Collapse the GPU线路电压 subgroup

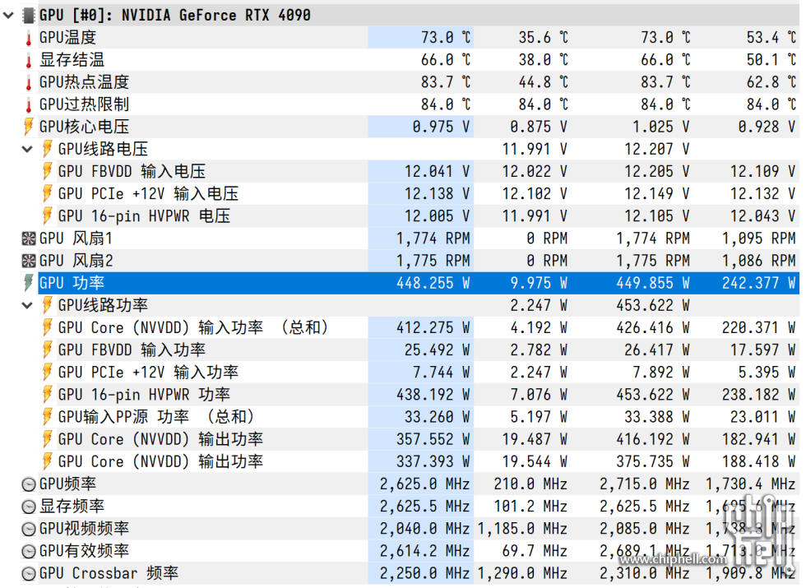point(27,149)
